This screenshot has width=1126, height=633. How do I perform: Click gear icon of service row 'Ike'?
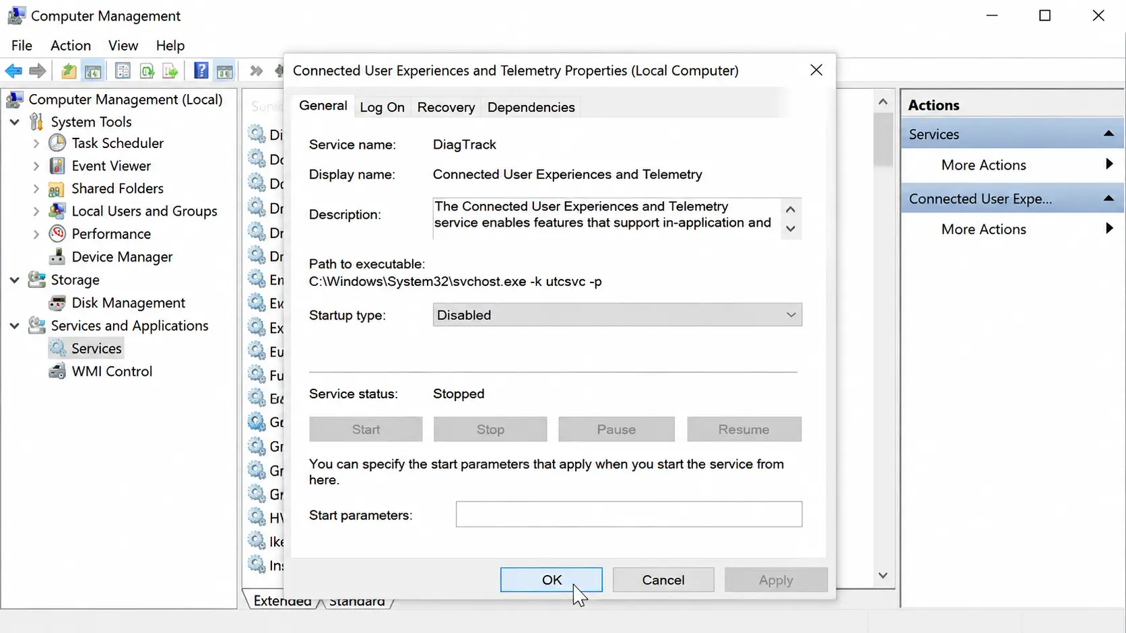(257, 541)
